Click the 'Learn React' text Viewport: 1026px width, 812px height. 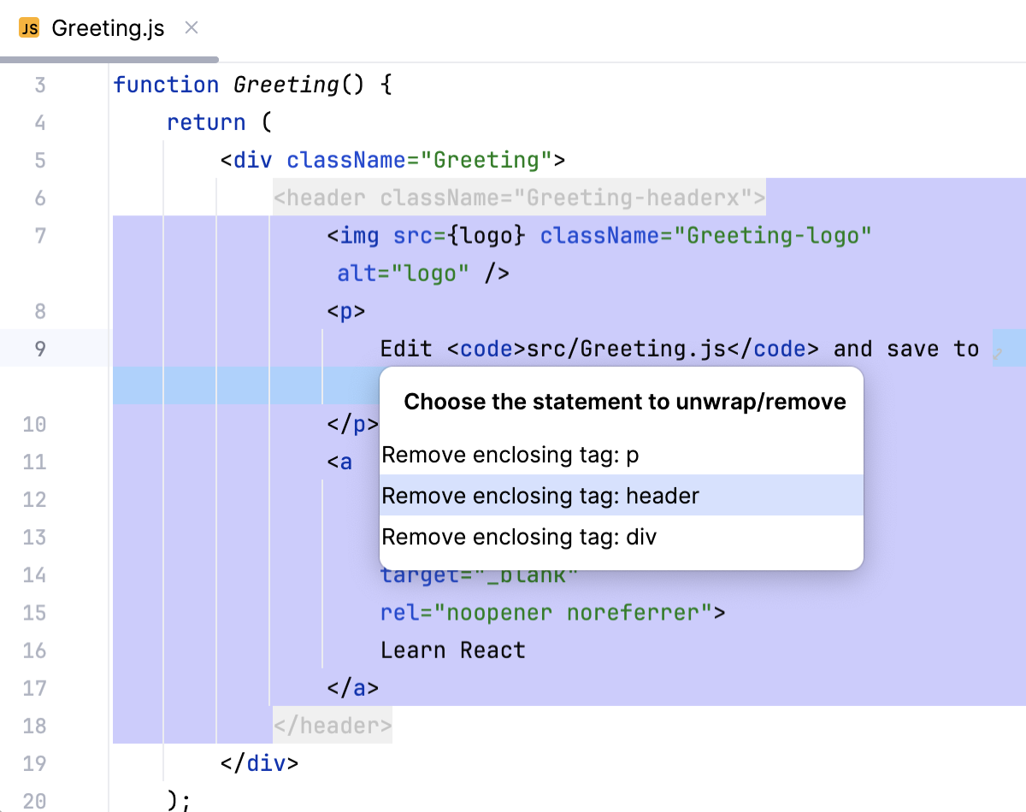452,650
